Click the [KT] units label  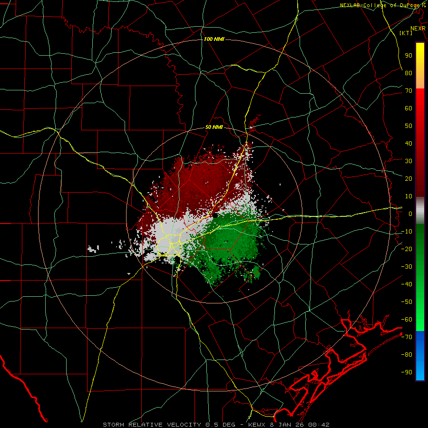406,33
